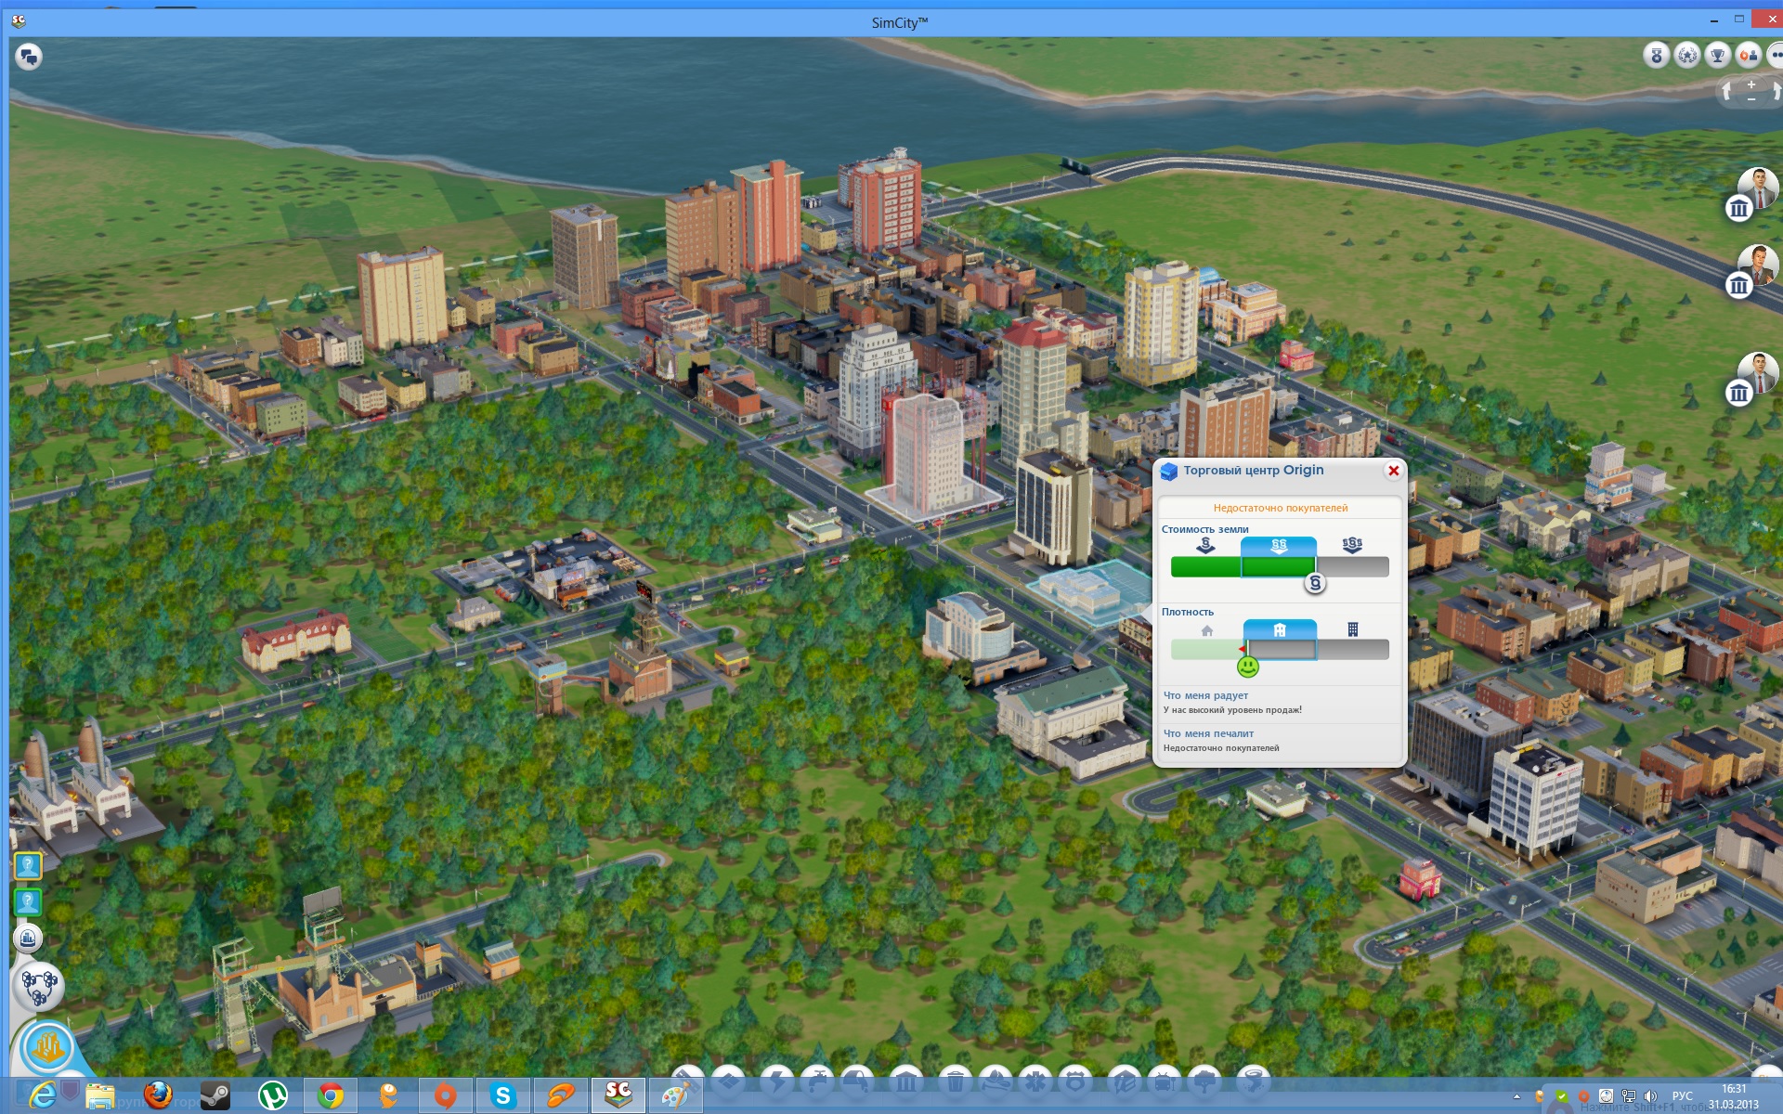Select the medium land value tab
The image size is (1783, 1114).
click(x=1279, y=546)
